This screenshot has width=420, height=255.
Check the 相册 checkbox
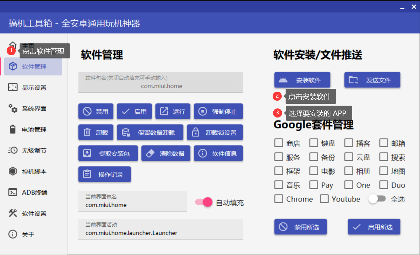[x=349, y=171]
